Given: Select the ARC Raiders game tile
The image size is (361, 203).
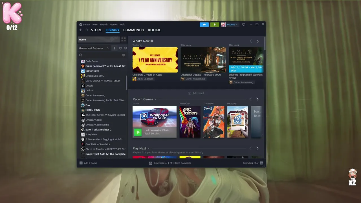Looking at the screenshot, I should pos(190,122).
